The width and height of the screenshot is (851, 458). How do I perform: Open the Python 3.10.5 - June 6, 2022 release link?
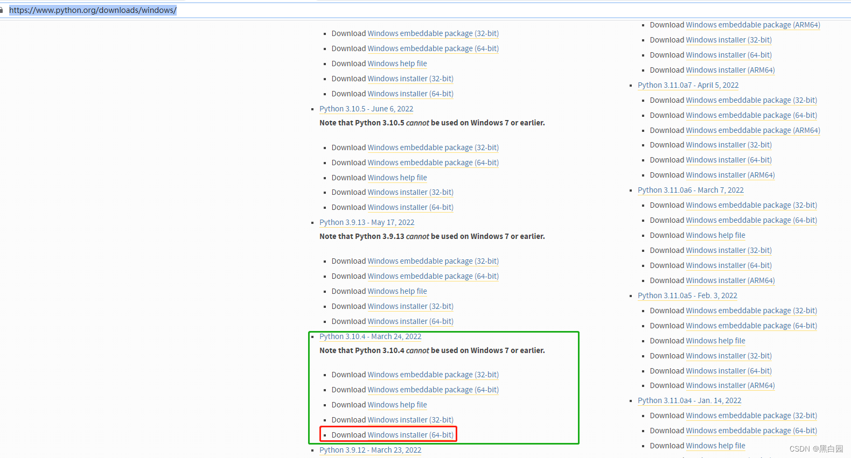click(x=366, y=109)
